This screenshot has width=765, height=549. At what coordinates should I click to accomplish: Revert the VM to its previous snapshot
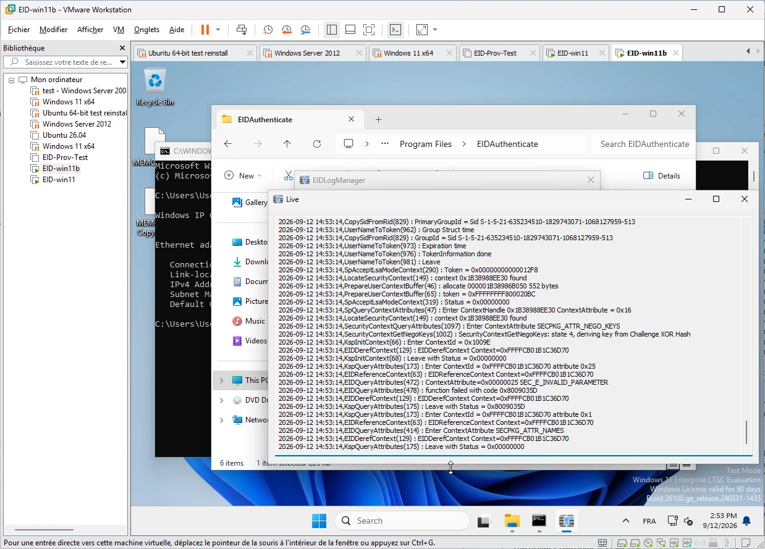pyautogui.click(x=287, y=30)
